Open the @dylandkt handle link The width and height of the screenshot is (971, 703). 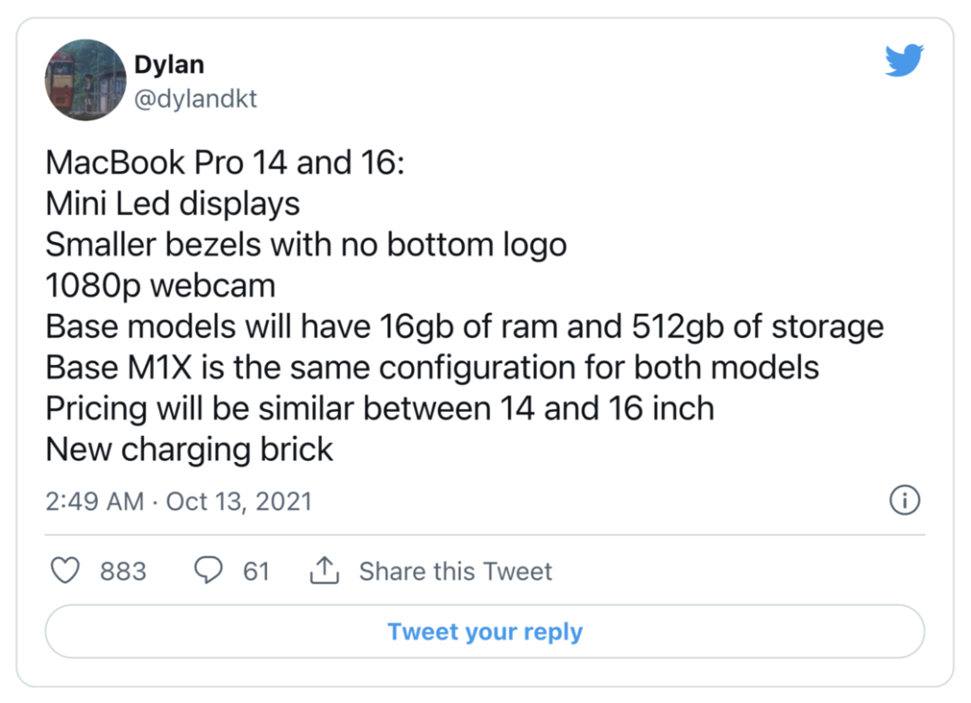195,98
